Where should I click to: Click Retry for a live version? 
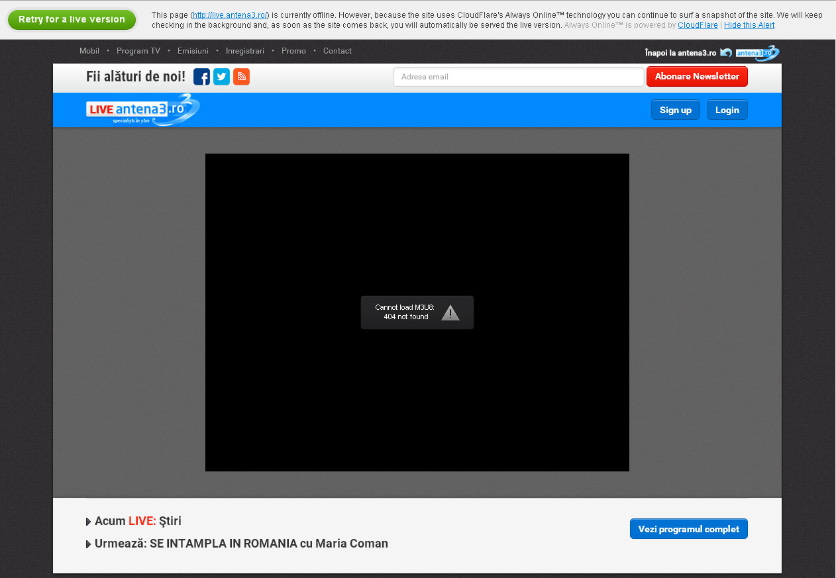72,19
